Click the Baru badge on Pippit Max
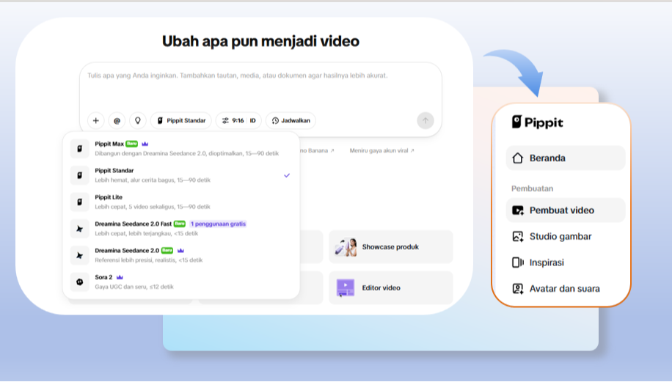 (132, 144)
